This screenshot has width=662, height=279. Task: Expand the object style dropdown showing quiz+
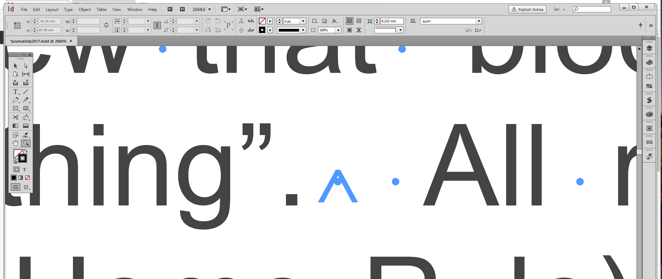click(x=479, y=21)
